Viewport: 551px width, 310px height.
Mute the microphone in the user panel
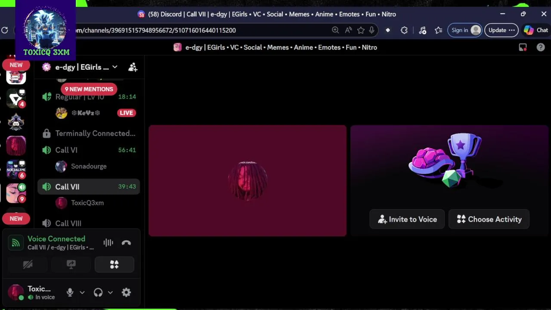70,292
